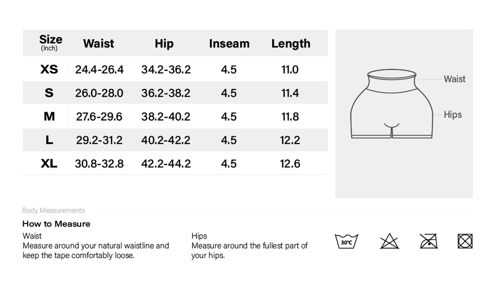Click the How to Measure heading
Viewport: 495px width, 282px height.
coord(56,224)
